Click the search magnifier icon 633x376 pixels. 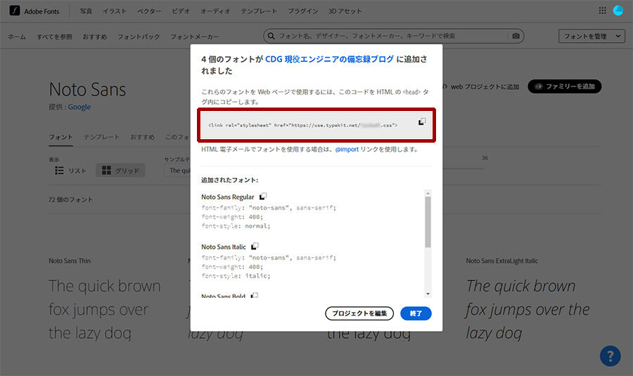click(271, 36)
